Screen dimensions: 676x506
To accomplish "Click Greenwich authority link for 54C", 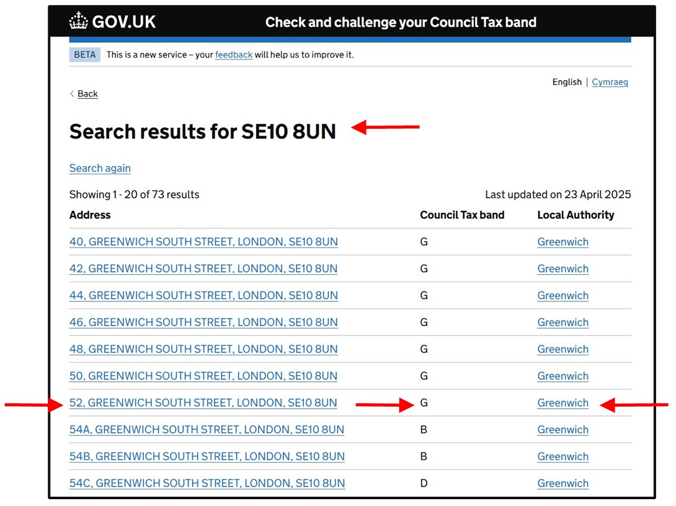I will tap(563, 483).
